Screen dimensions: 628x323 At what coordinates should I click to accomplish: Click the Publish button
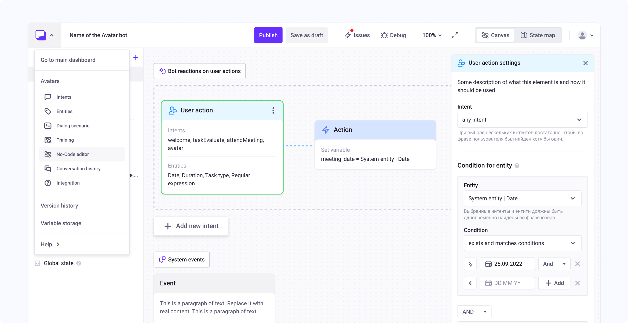pos(268,35)
